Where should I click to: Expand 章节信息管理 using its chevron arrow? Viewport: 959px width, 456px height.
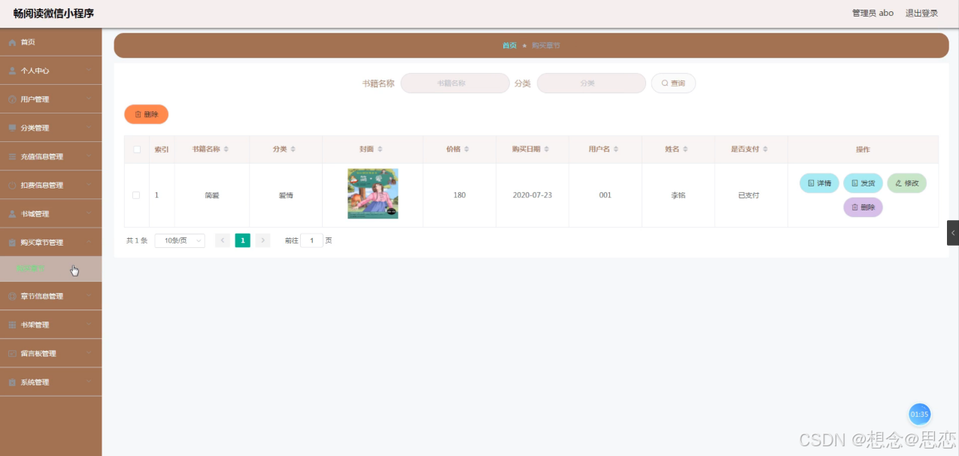(x=89, y=296)
